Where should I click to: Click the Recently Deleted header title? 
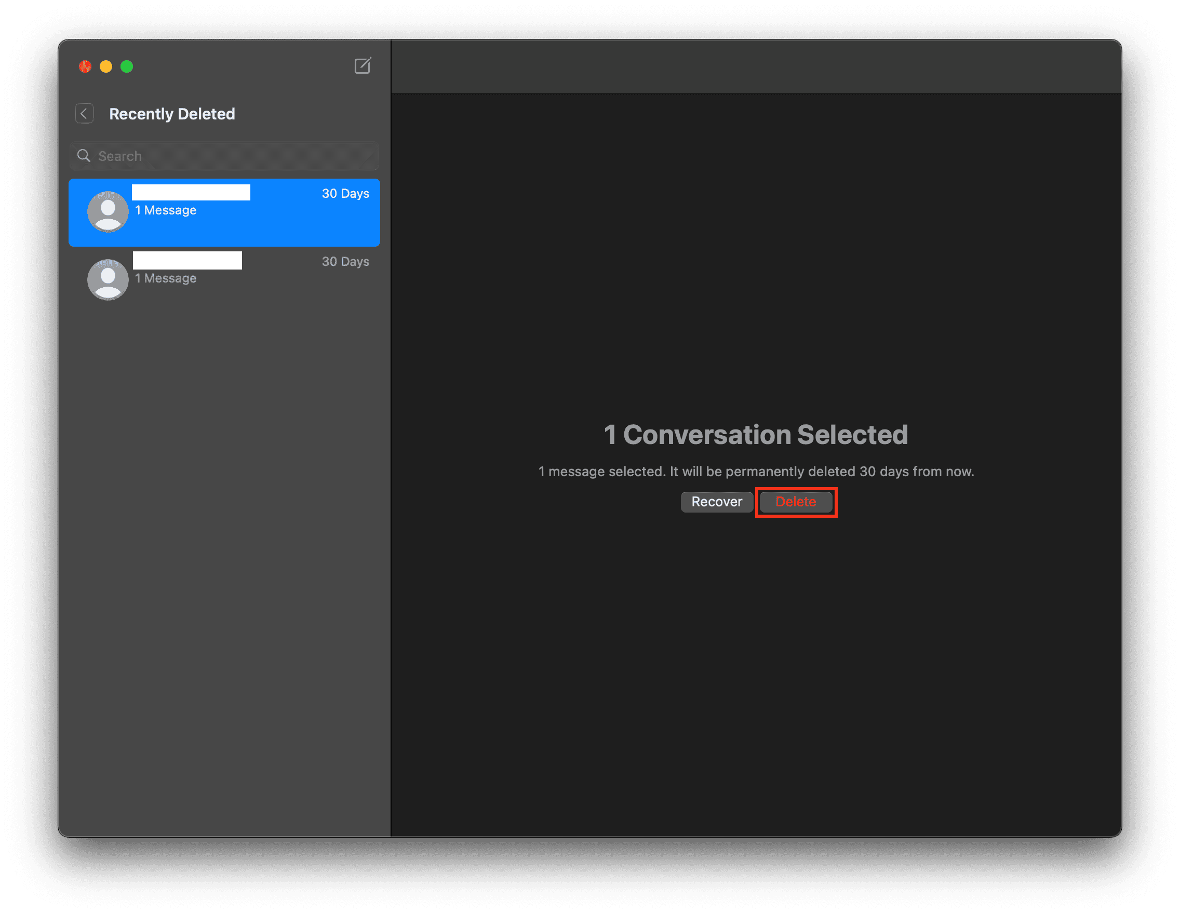pos(172,114)
